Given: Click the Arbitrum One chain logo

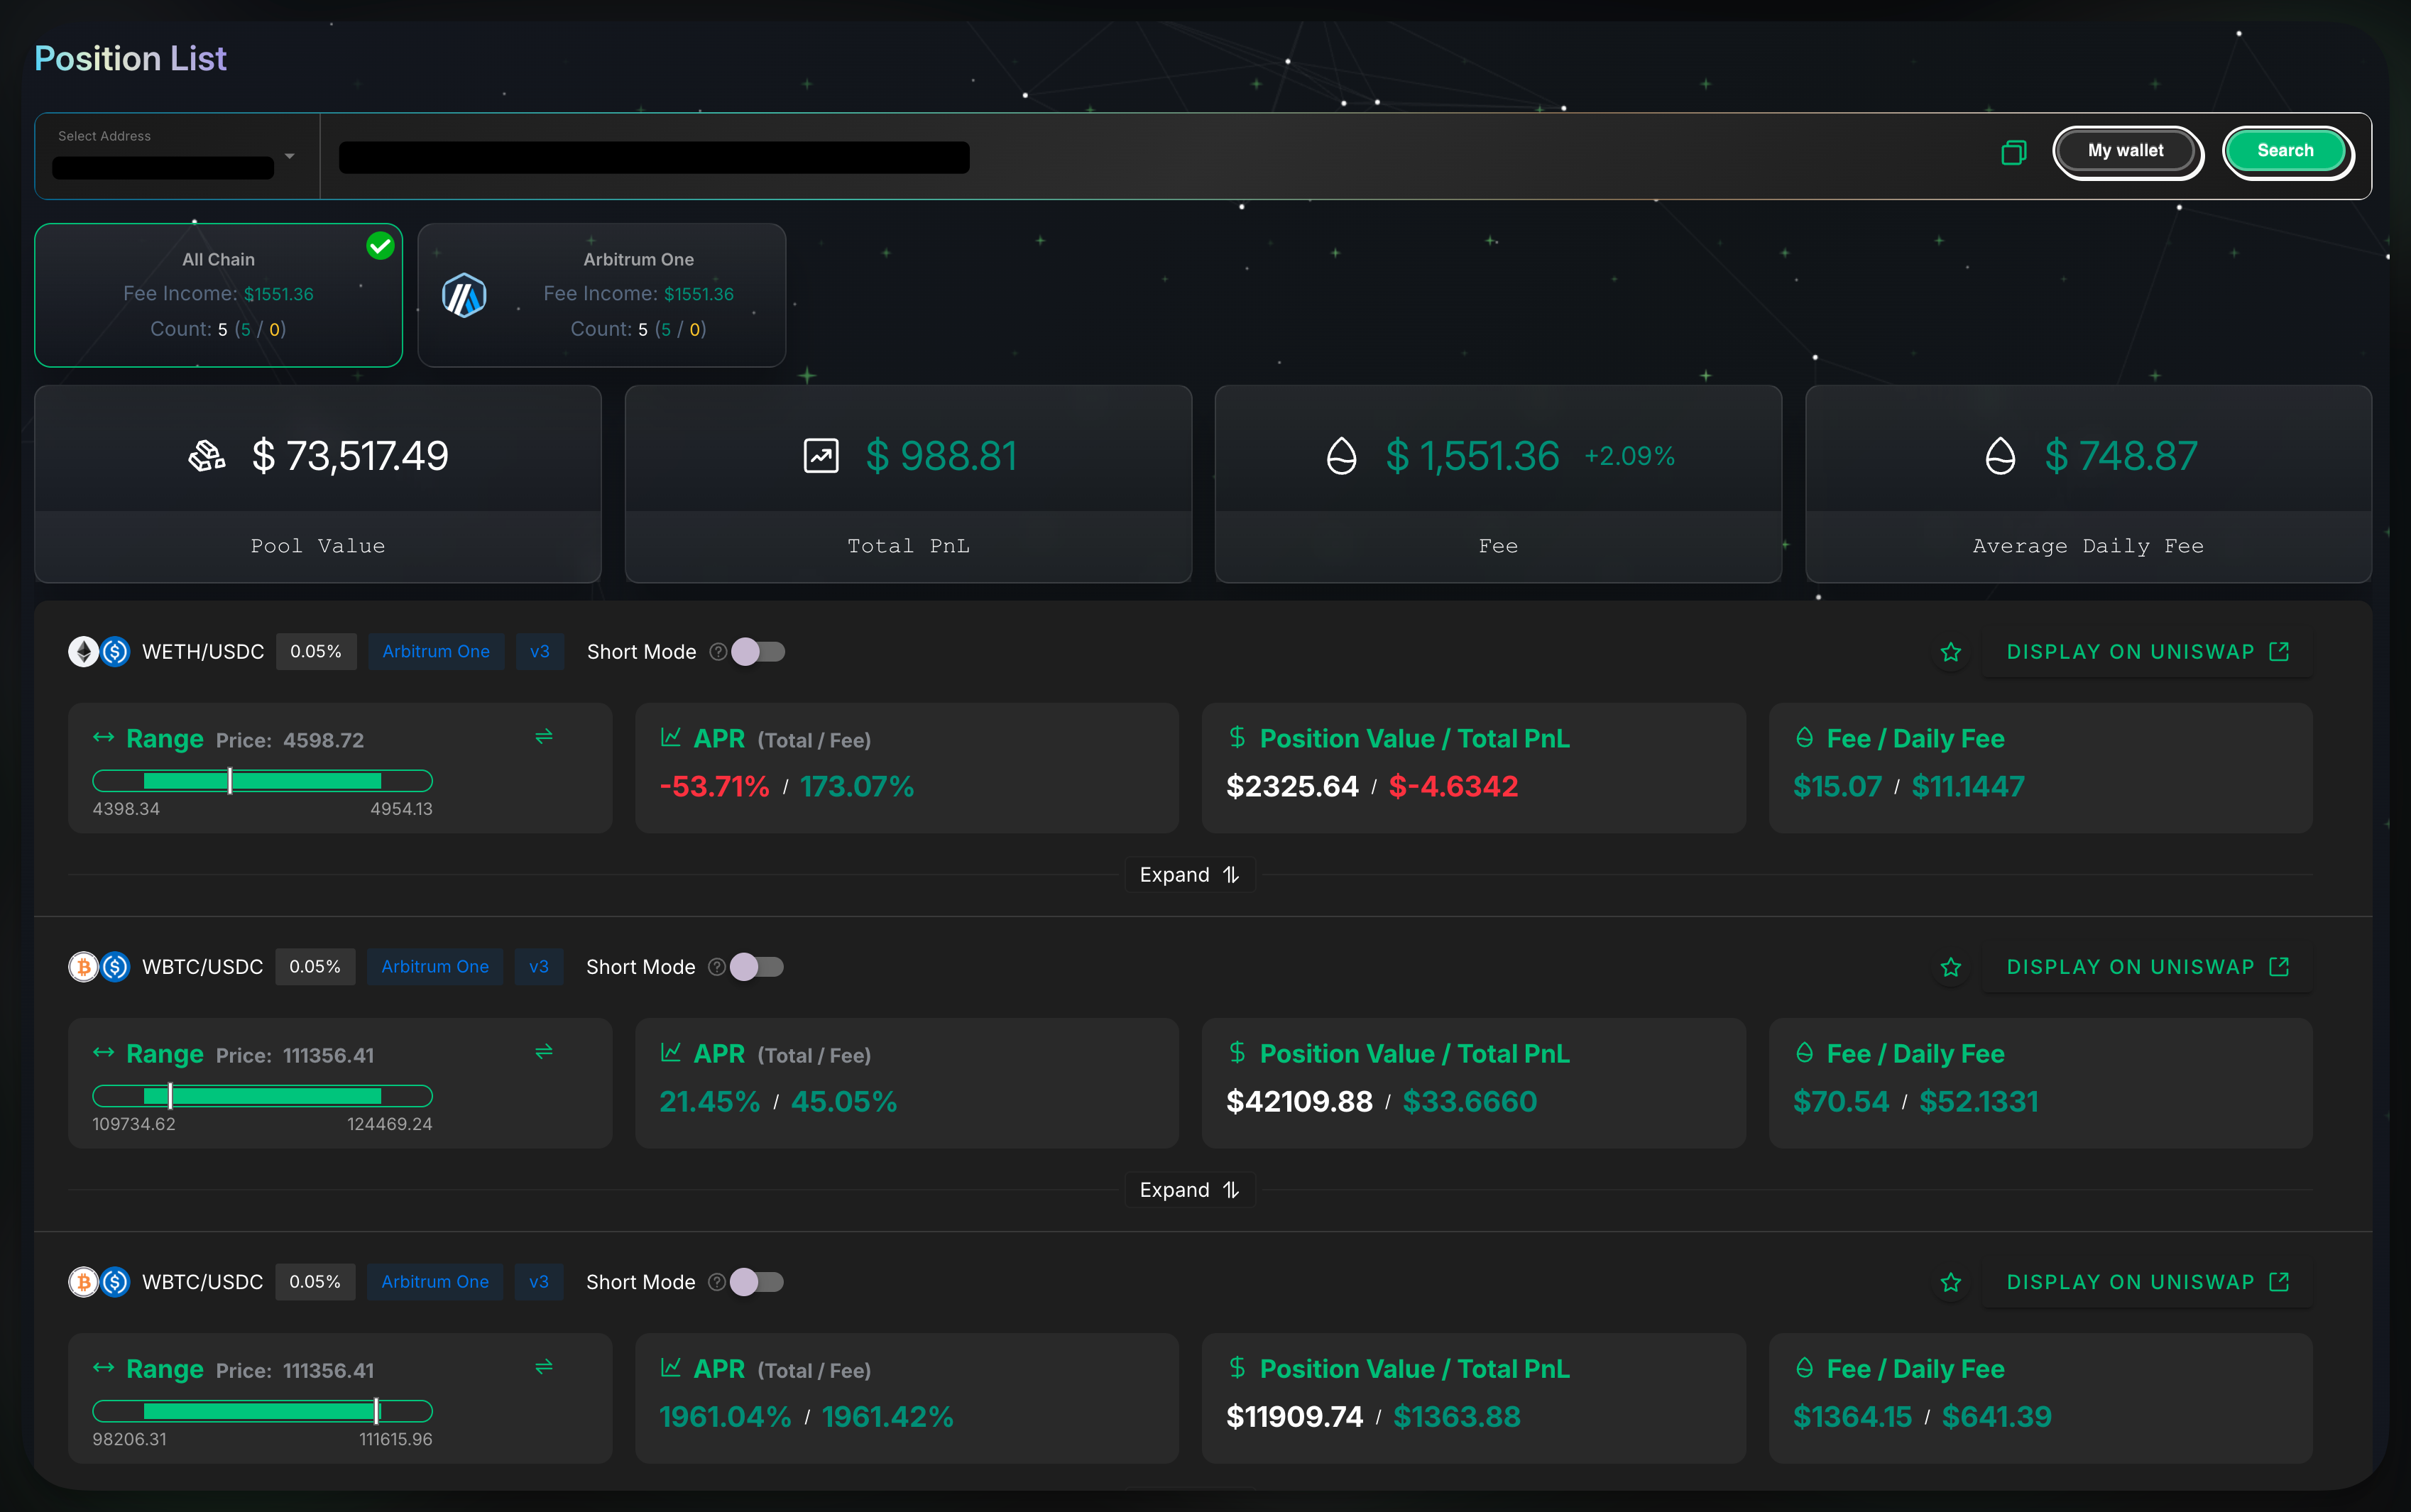Looking at the screenshot, I should point(466,294).
